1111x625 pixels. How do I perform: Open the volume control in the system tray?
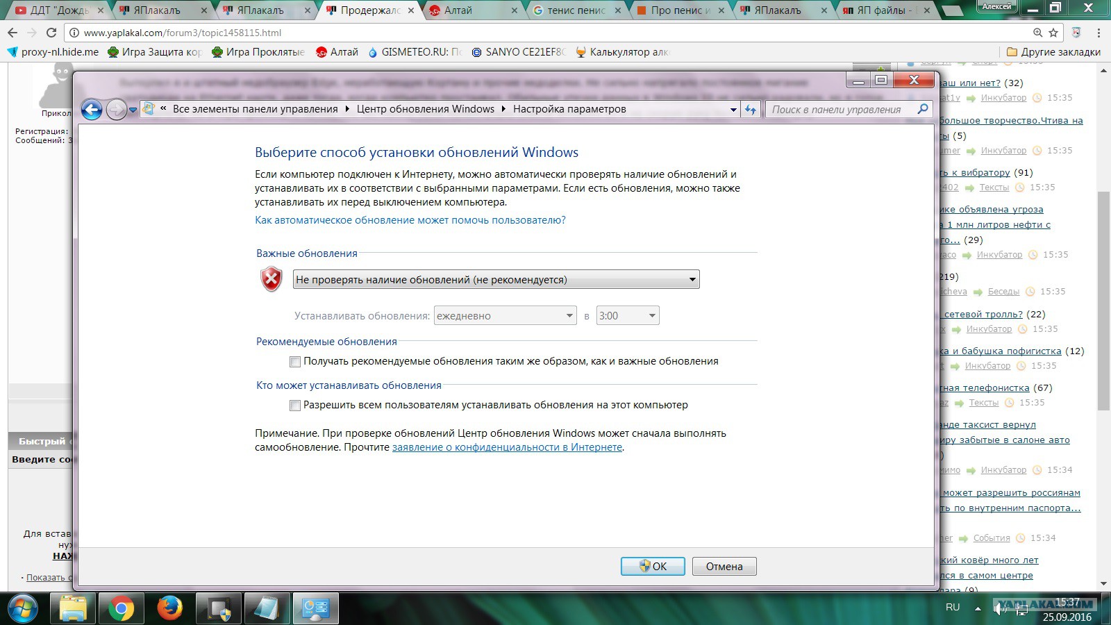pos(1000,608)
